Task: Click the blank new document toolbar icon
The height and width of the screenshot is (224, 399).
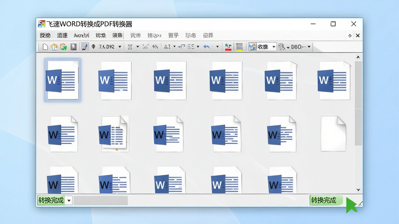Action: coord(45,47)
